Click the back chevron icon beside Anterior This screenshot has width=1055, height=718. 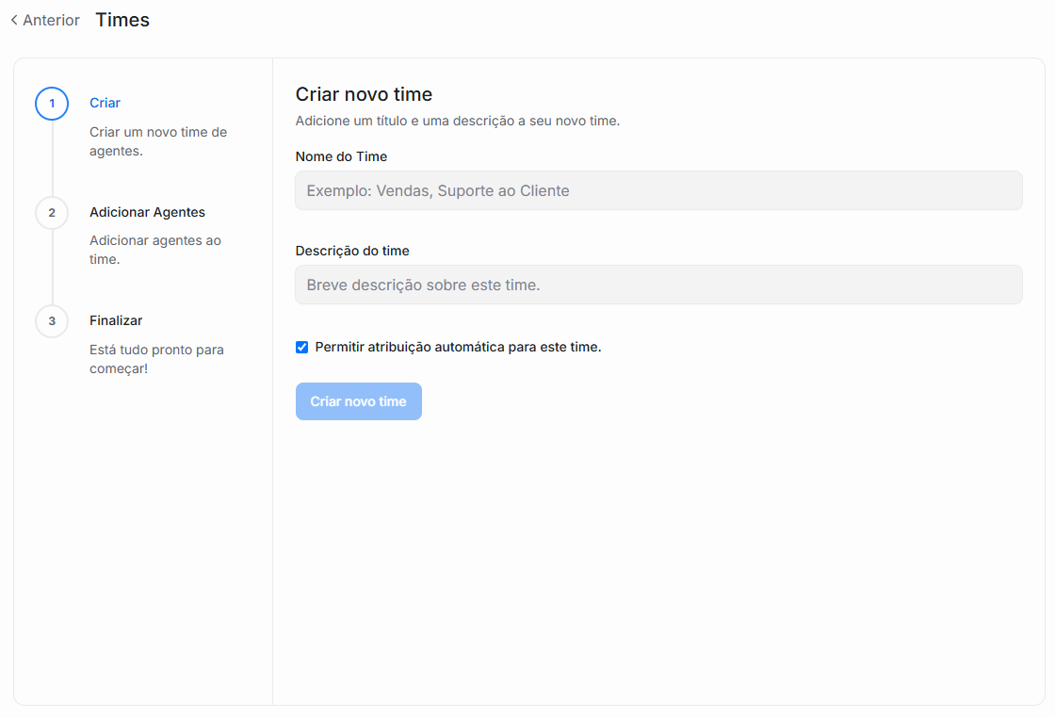click(14, 20)
